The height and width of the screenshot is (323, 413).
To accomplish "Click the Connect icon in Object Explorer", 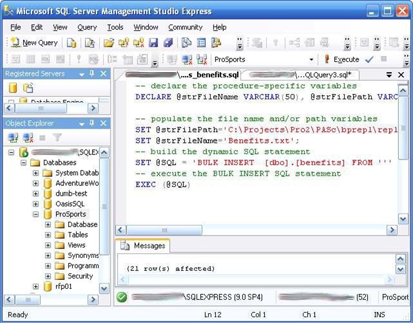I will coord(13,137).
